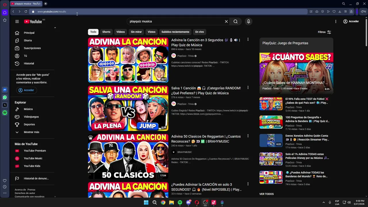Screen dimensions: 368x207
Task: Open the YouTube hamburger guide menu
Action: (x=17, y=22)
